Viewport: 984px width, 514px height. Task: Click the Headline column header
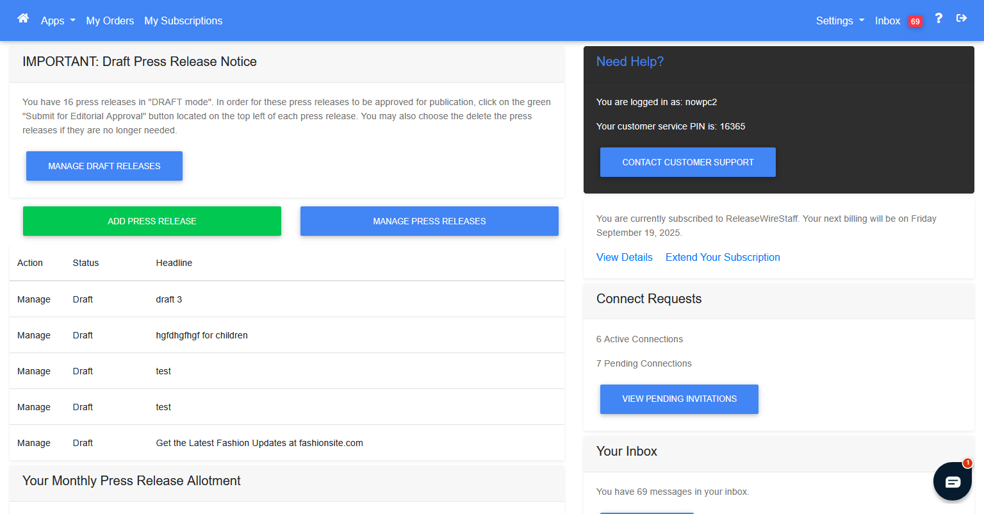(174, 263)
